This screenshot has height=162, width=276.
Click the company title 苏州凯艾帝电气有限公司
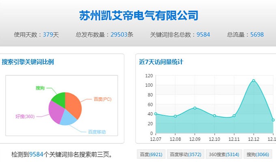tap(139, 16)
